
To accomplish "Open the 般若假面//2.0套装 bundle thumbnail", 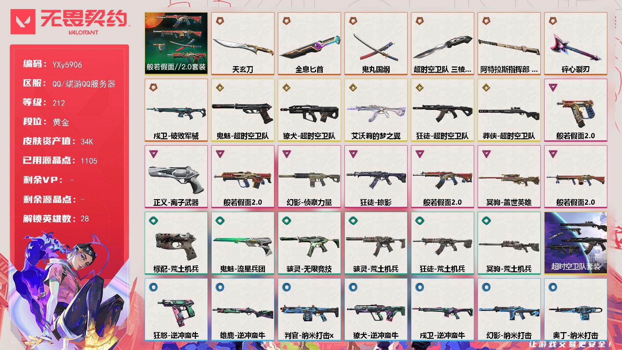I will (x=176, y=44).
